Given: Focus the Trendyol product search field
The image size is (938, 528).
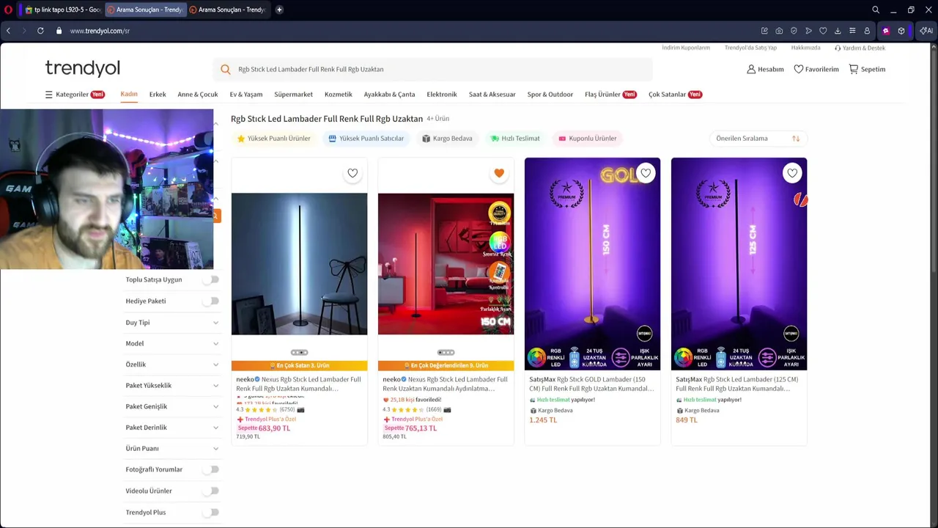Looking at the screenshot, I should point(433,69).
